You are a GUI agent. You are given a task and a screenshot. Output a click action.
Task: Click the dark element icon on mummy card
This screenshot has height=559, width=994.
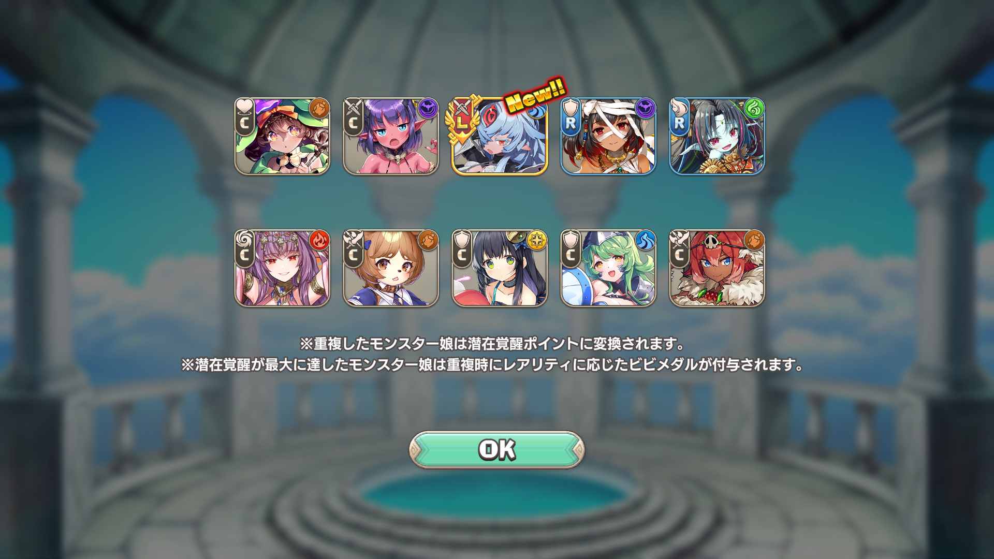point(646,108)
